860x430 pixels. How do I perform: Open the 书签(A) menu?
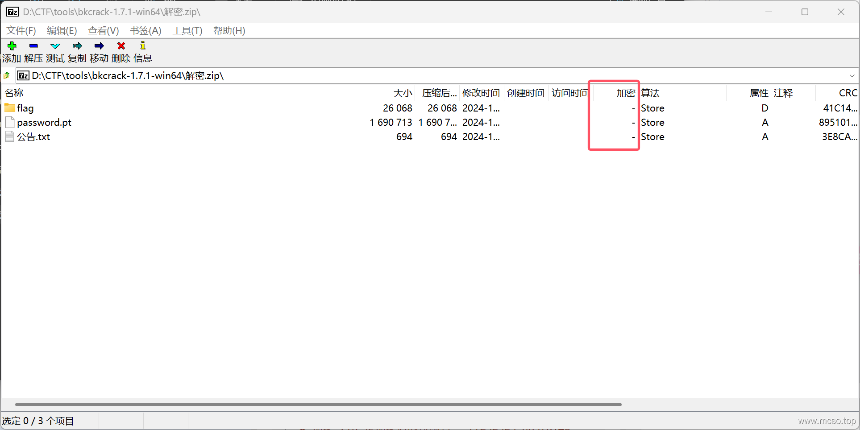(145, 30)
